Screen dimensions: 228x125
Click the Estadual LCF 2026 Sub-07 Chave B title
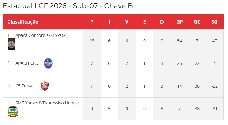pos(68,6)
